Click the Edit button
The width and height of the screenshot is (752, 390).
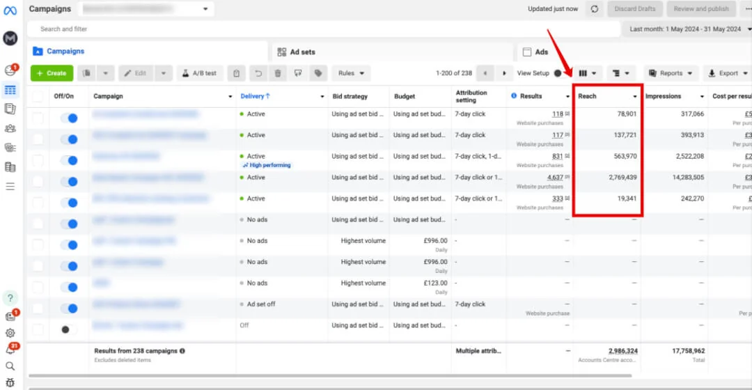coord(136,73)
